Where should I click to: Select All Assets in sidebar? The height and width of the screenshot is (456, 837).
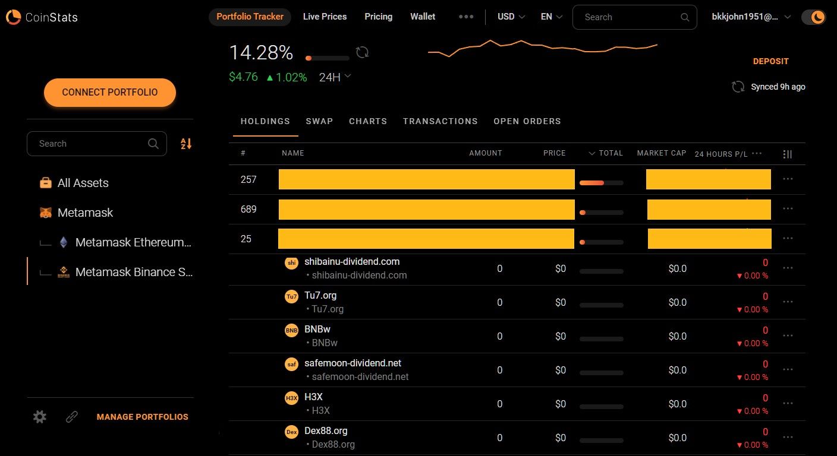coord(83,183)
